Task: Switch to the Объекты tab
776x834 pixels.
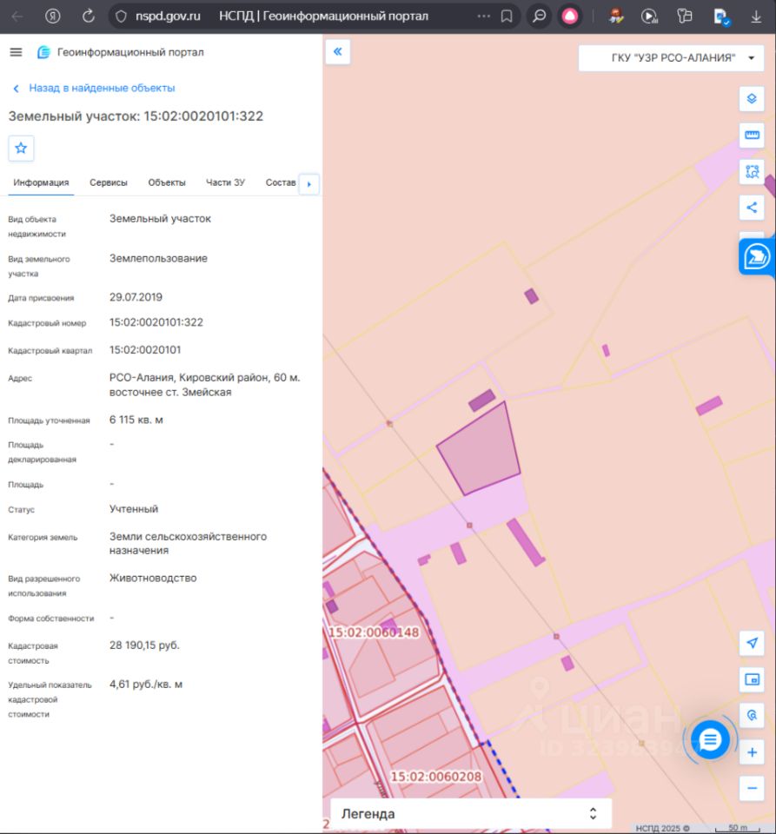Action: point(167,182)
